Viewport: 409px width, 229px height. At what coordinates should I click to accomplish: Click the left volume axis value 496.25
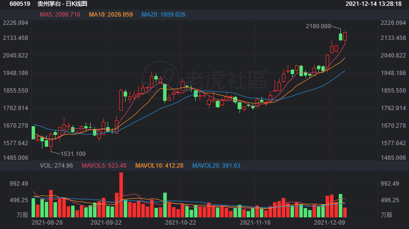pyautogui.click(x=19, y=200)
